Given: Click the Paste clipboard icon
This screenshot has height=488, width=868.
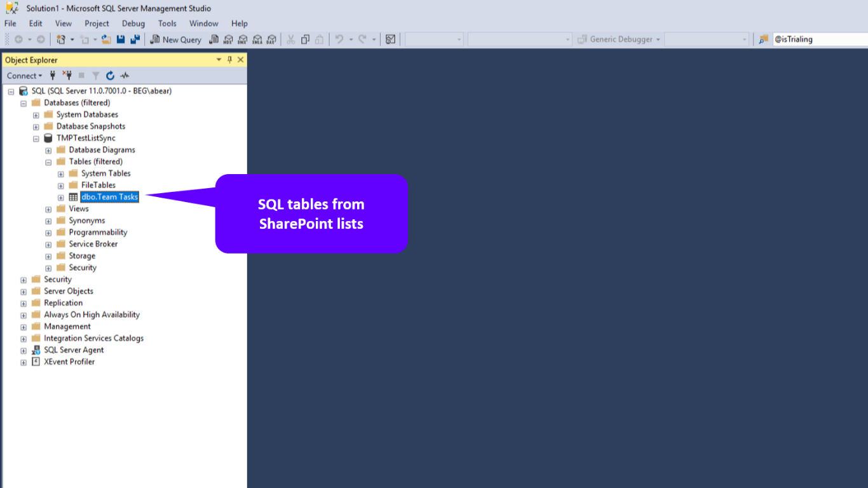Looking at the screenshot, I should click(320, 39).
